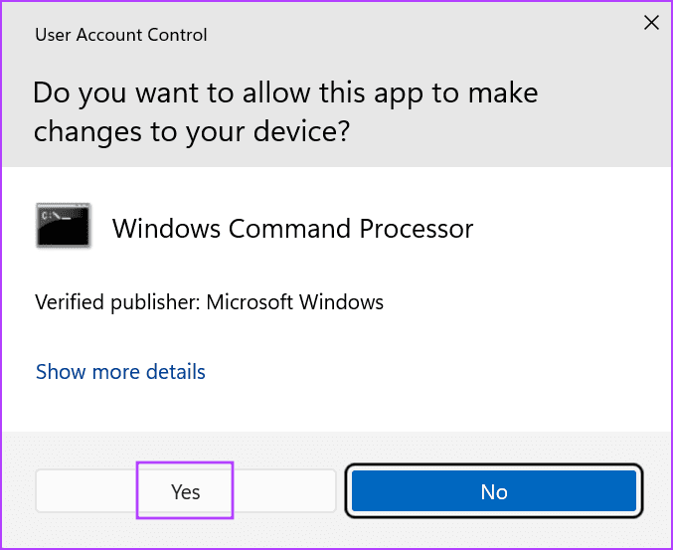Click the word 'details' in the blue link
Image resolution: width=673 pixels, height=550 pixels.
tap(173, 372)
